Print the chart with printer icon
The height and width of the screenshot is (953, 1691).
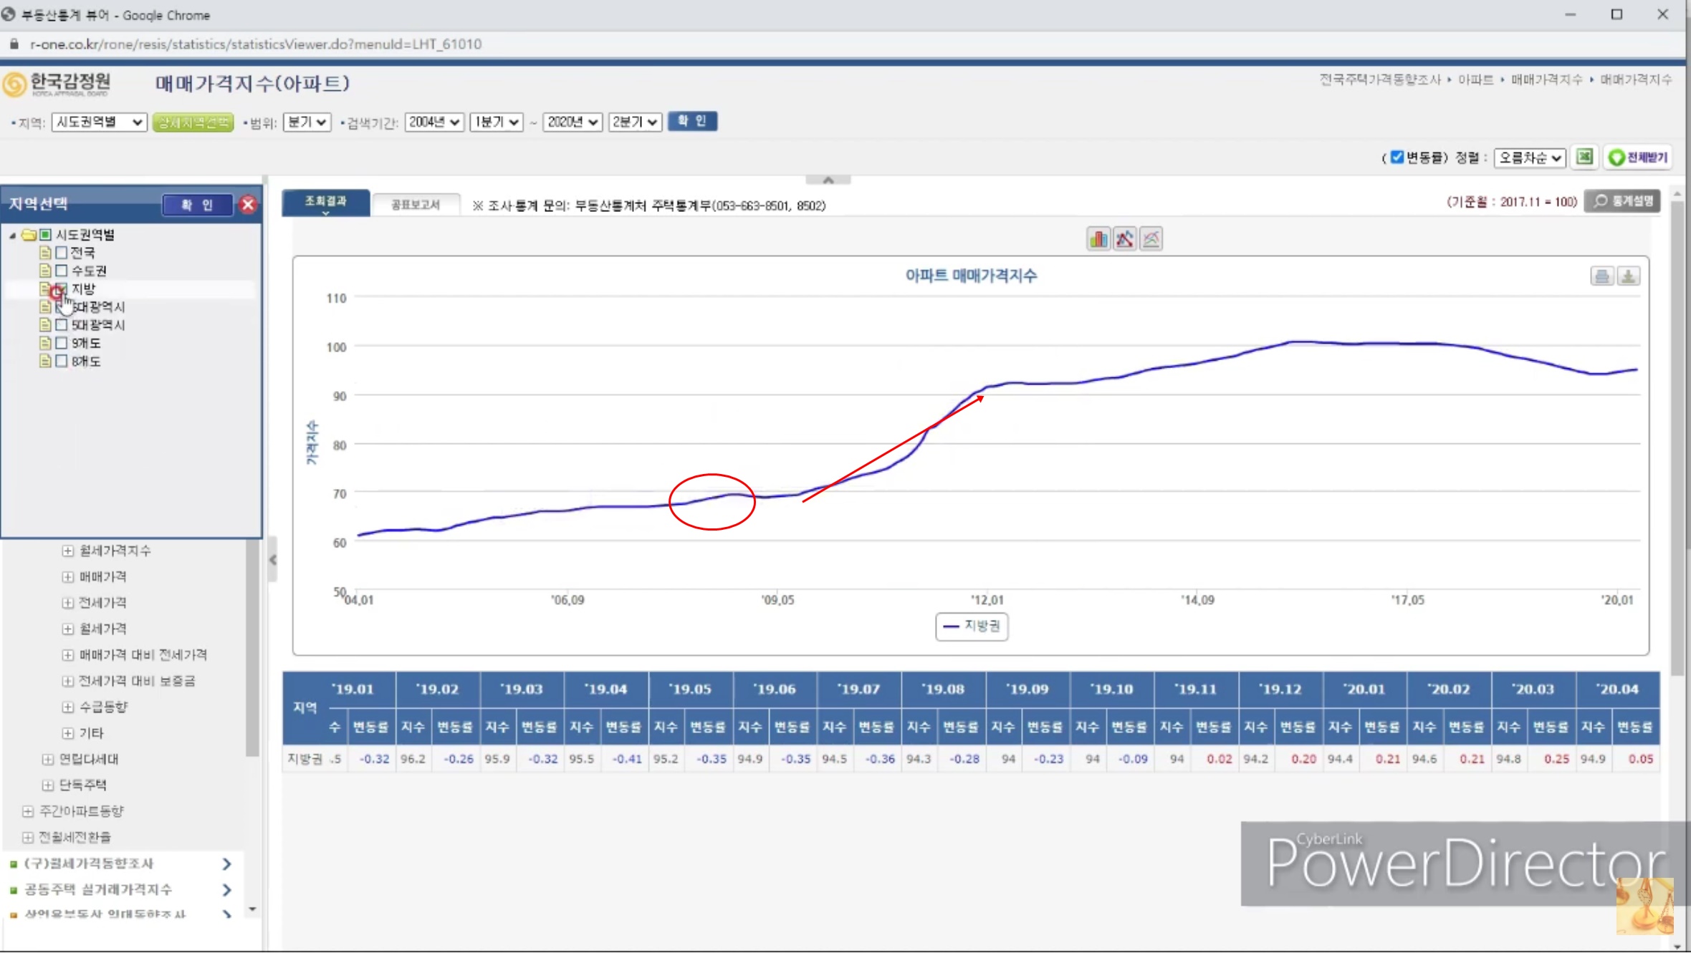pos(1602,276)
